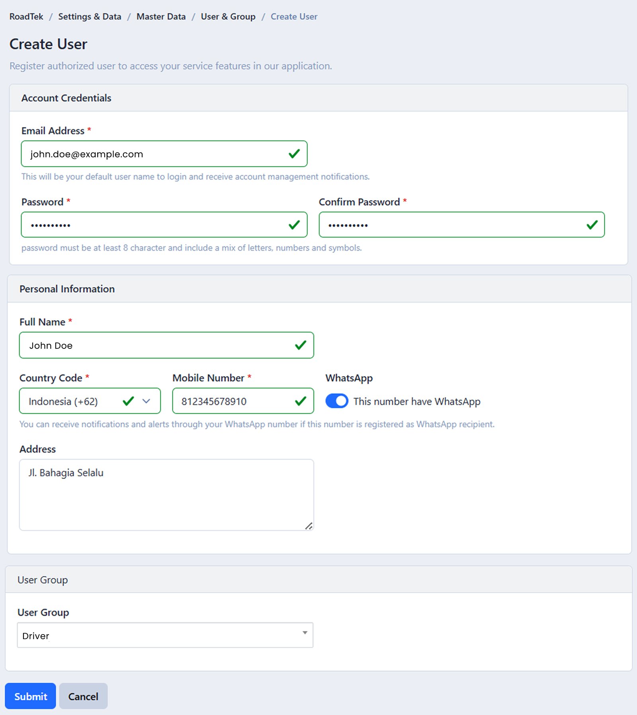Navigate to Master Data via breadcrumb
The image size is (637, 715).
[x=160, y=16]
